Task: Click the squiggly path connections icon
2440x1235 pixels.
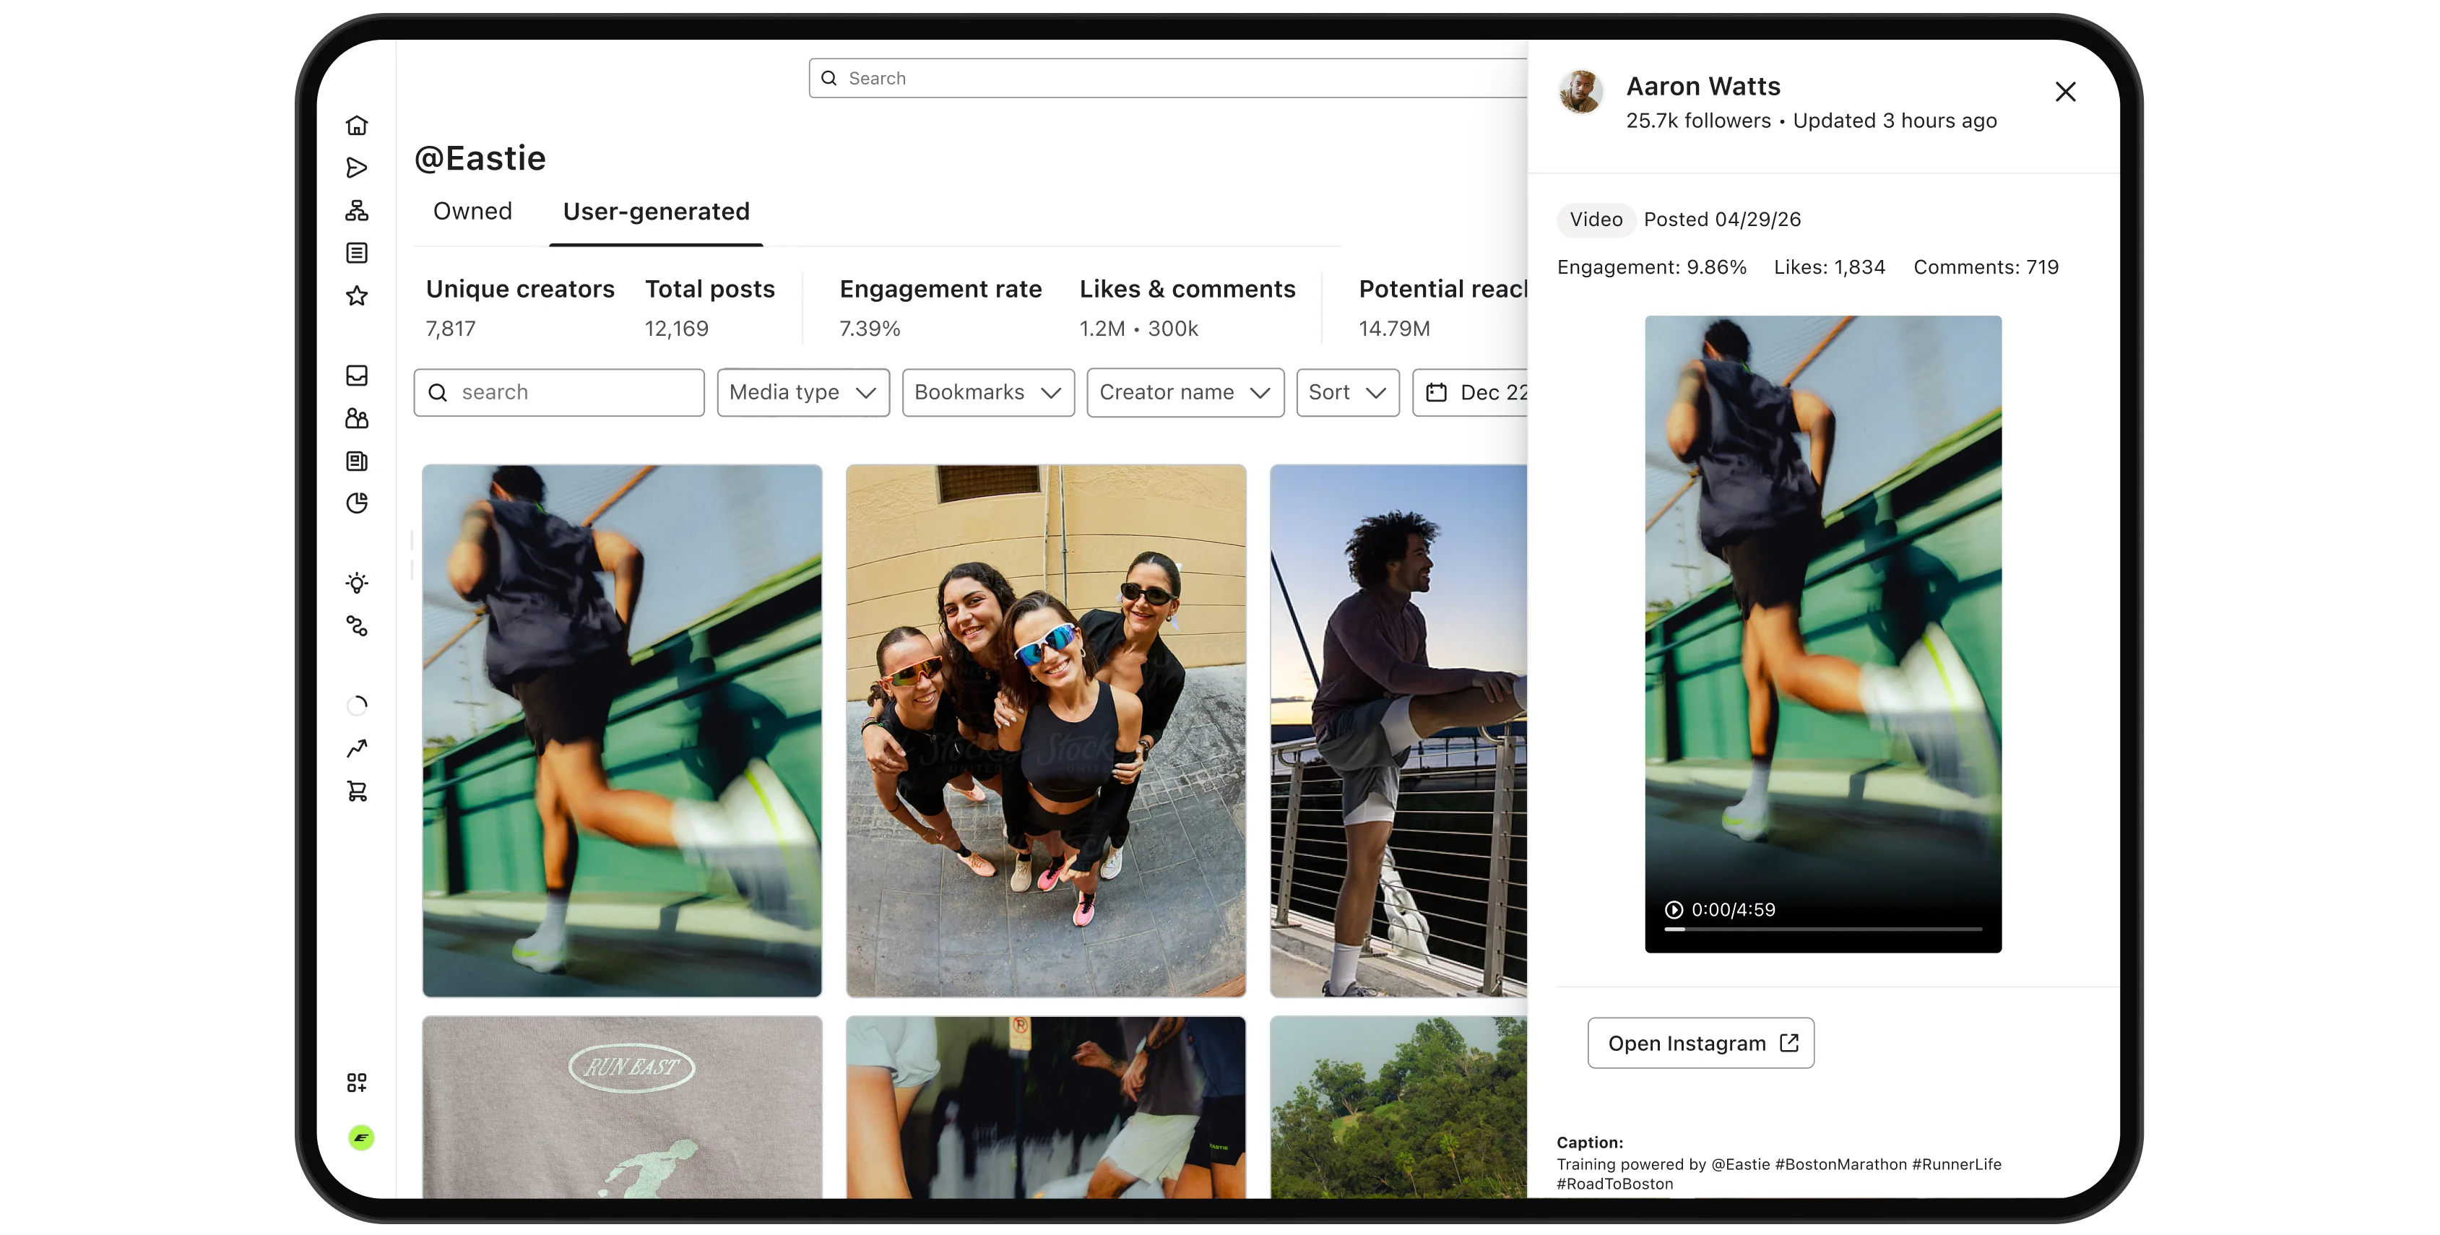Action: click(x=356, y=626)
